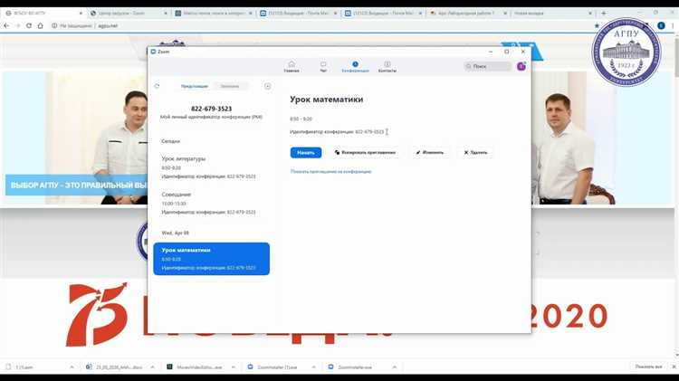
Task: Click Показать приглашение на конференцию link
Action: (330, 171)
